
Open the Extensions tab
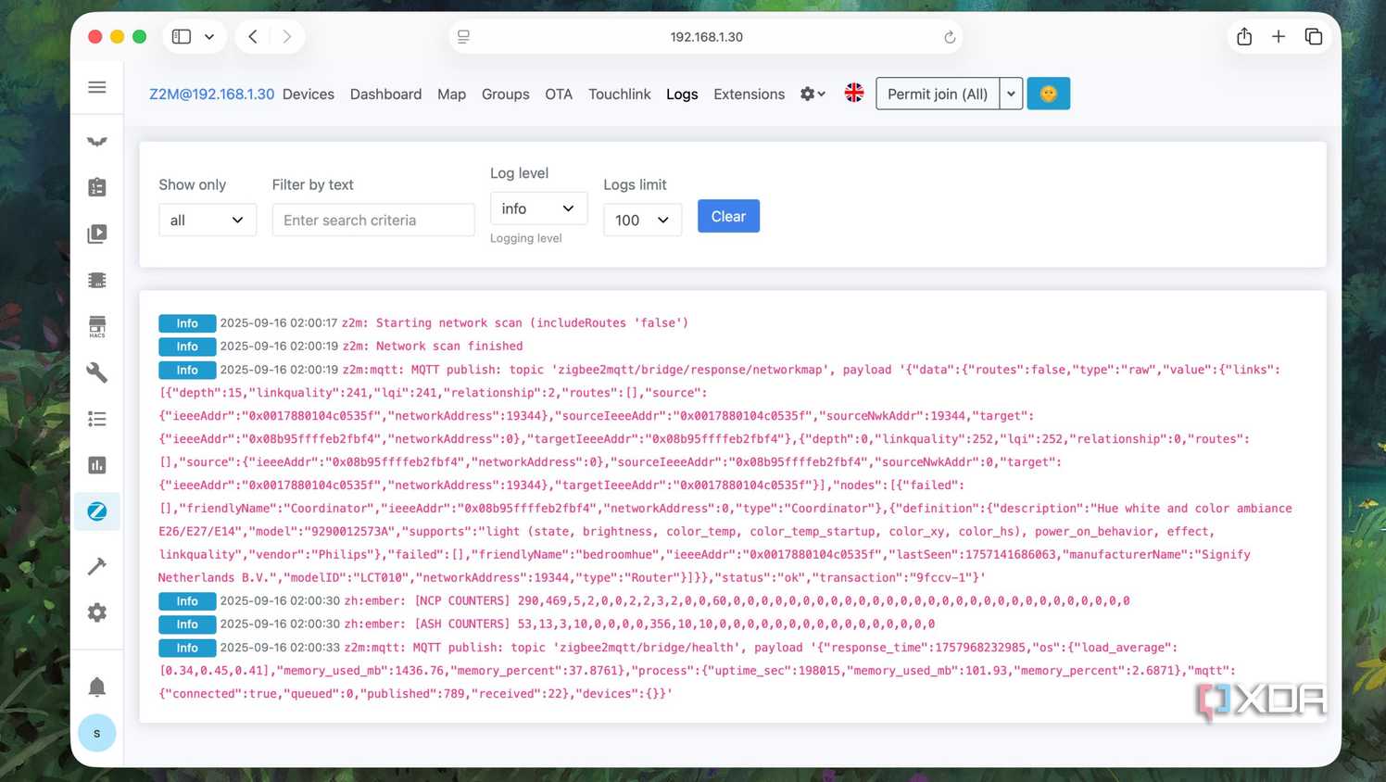pyautogui.click(x=749, y=94)
